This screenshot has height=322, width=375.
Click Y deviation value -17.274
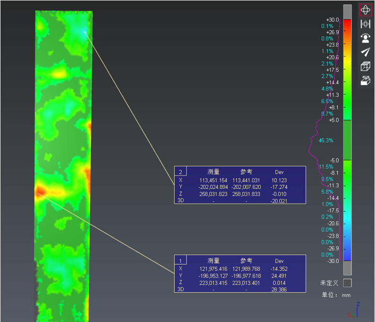point(279,187)
